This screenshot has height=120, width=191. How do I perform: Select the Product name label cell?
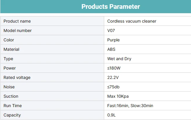tap(17, 21)
